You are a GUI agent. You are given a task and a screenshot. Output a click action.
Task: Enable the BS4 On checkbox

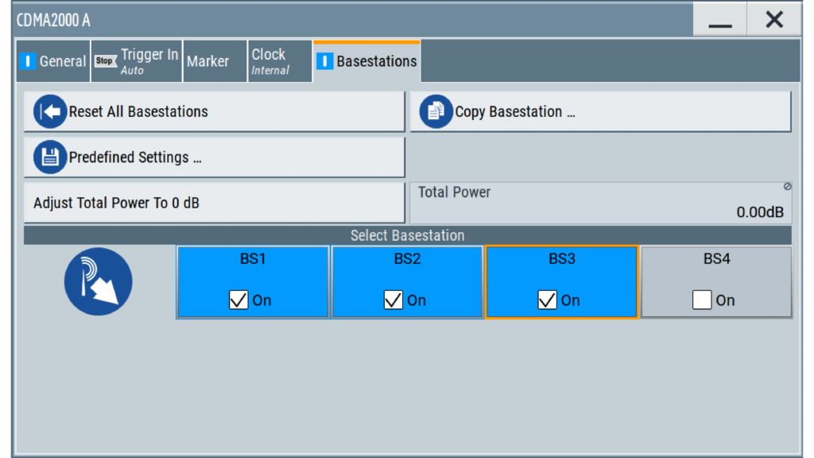click(702, 301)
